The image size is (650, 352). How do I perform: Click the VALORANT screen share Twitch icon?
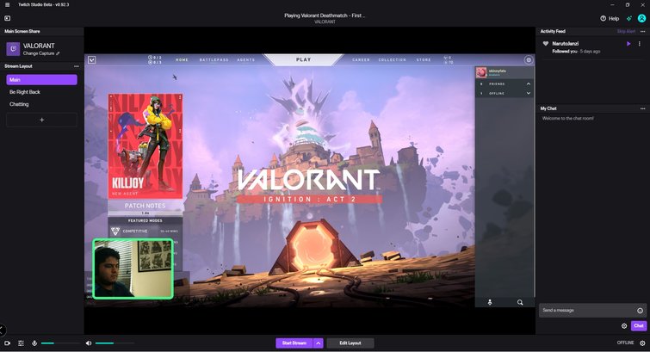[x=13, y=49]
